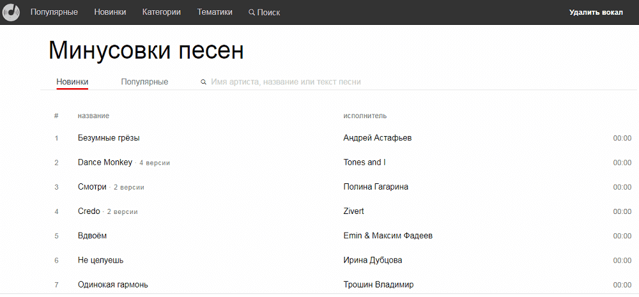Open the Популярные menu in top navigation

tap(54, 12)
